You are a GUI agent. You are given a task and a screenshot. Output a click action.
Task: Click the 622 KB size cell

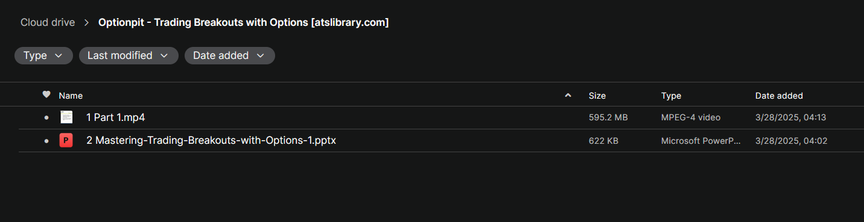(603, 141)
